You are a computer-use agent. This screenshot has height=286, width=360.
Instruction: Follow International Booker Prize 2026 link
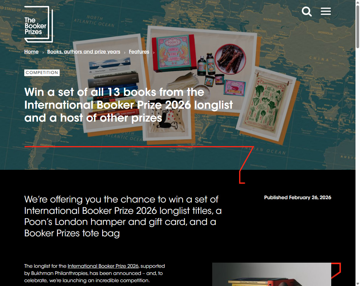pos(103,266)
